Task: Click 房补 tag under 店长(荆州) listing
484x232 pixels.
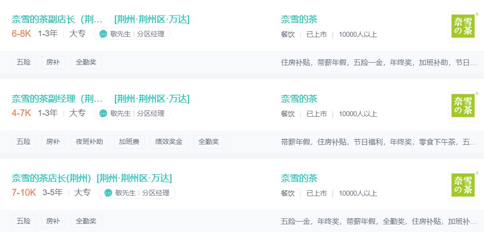Action: (53, 221)
